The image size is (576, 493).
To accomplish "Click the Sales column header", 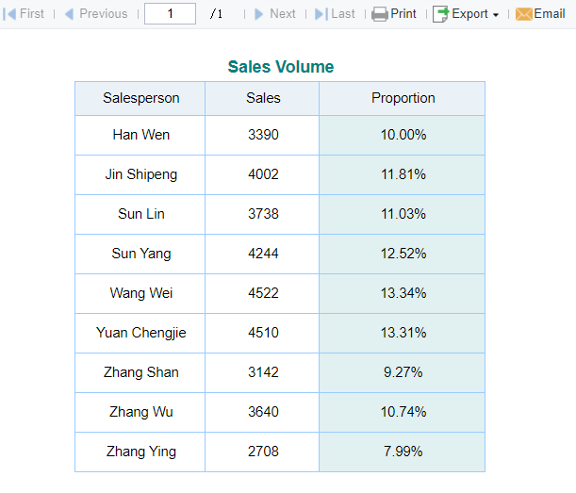I will [x=263, y=98].
